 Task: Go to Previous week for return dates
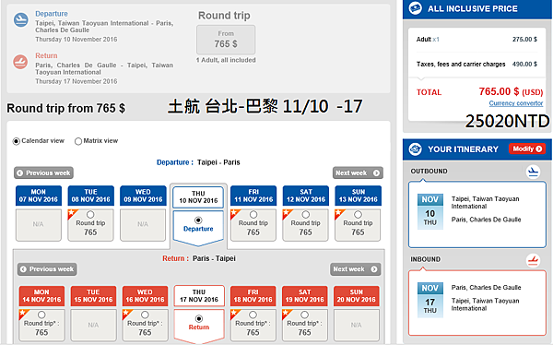[47, 269]
